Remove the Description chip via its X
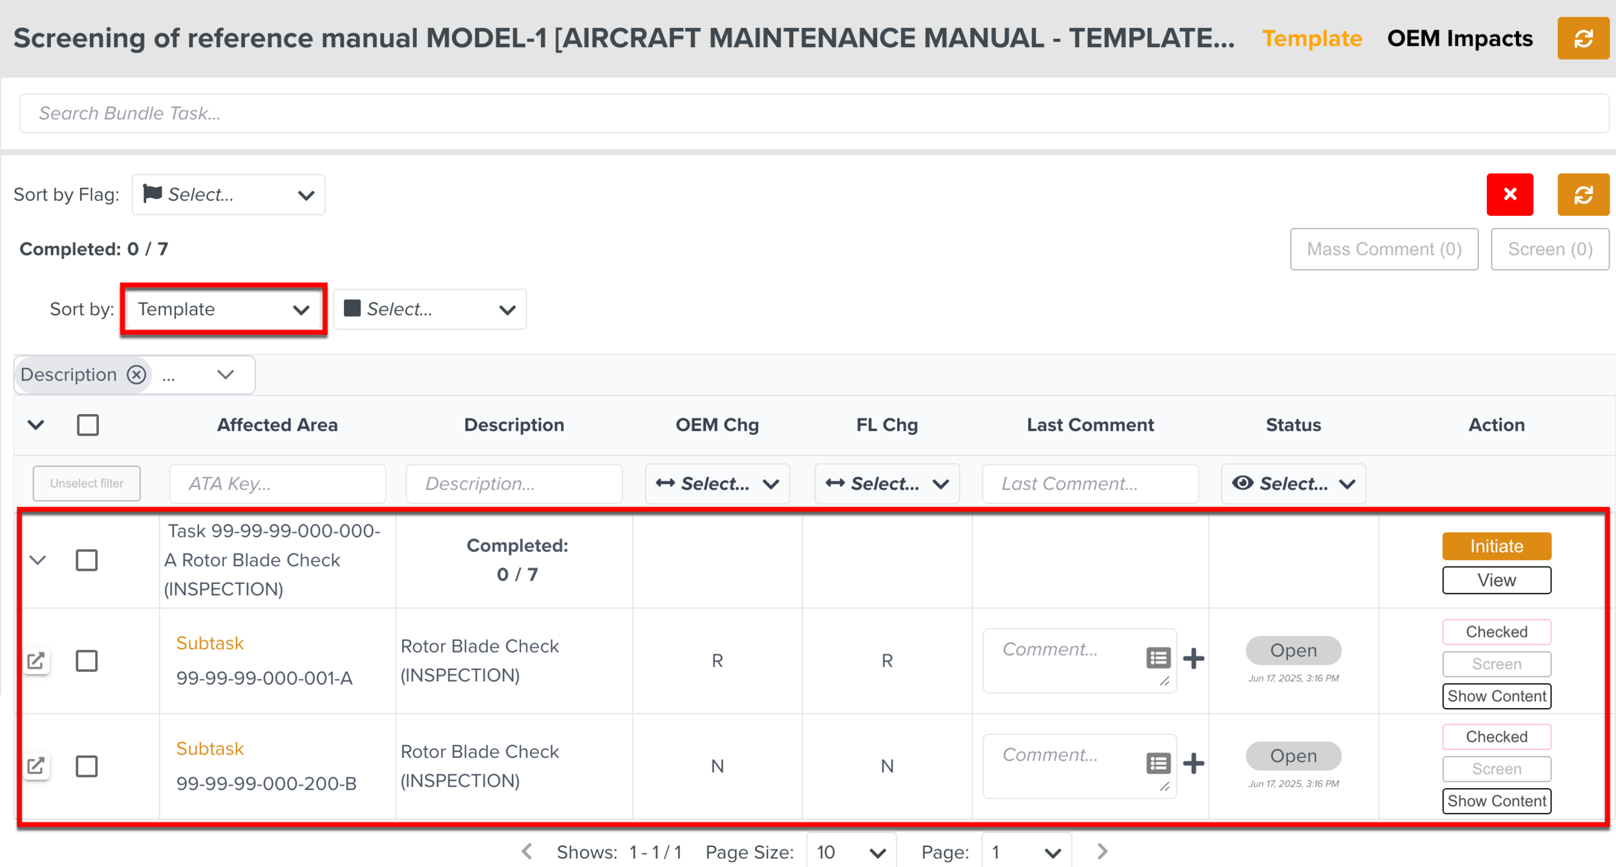 point(136,375)
